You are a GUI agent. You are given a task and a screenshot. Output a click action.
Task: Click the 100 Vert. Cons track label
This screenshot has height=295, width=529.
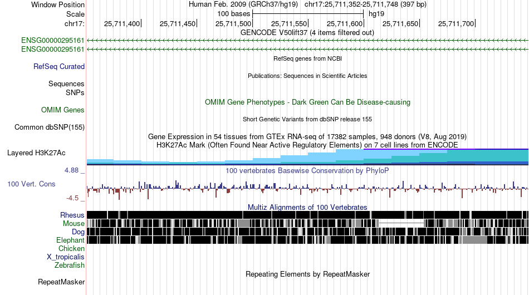(x=31, y=184)
